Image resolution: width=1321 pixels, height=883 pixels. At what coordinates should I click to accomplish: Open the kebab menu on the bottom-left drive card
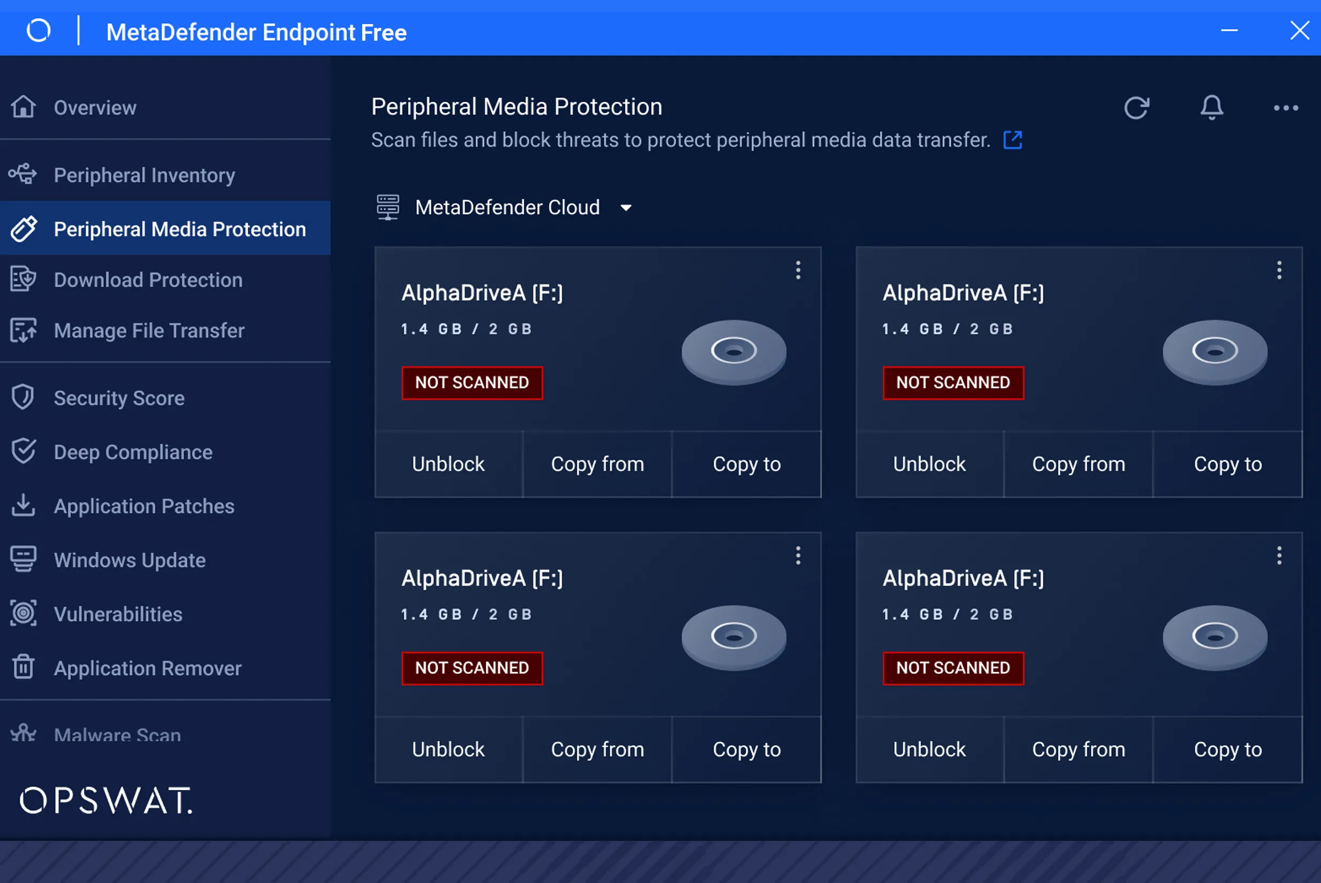click(x=798, y=556)
